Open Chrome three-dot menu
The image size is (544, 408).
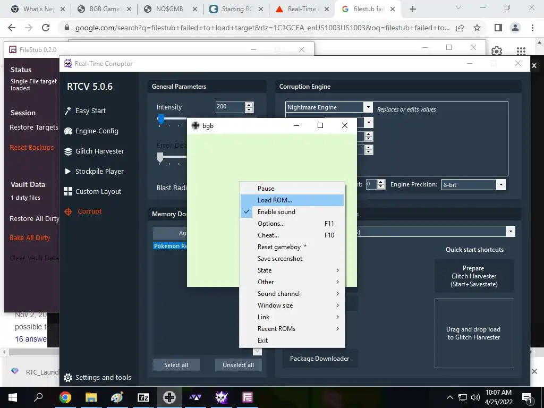pyautogui.click(x=532, y=28)
